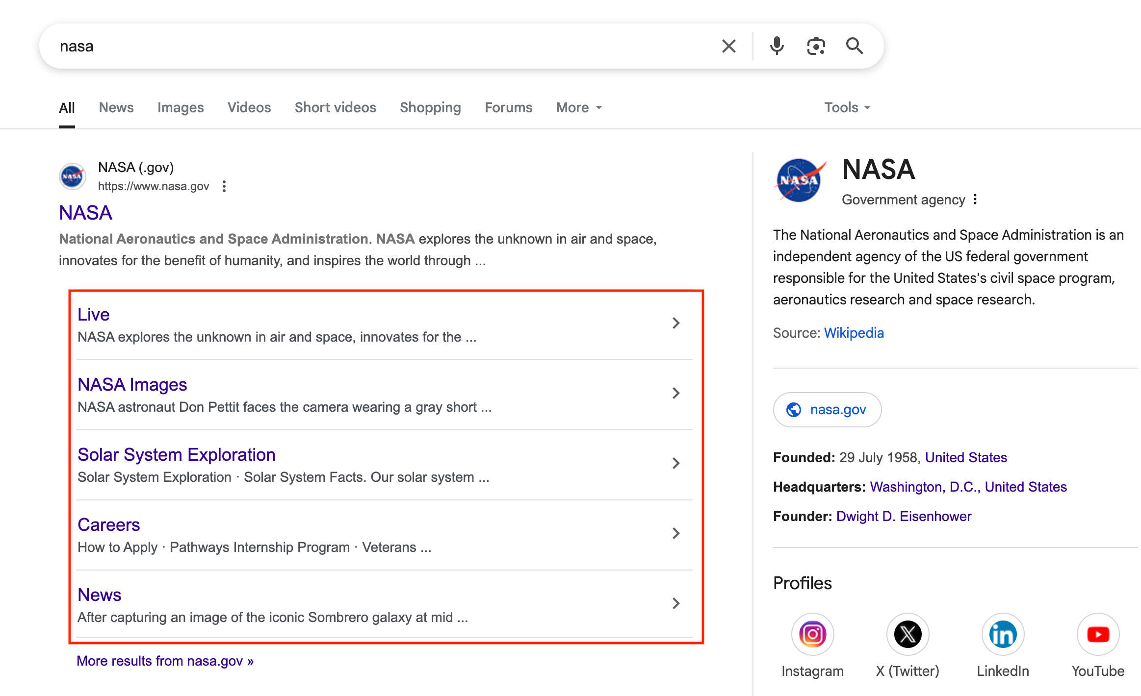Open Washington, D.C., United States headquarters link

(968, 487)
